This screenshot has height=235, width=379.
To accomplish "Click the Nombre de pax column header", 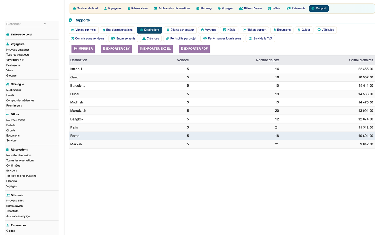I will pos(267,60).
